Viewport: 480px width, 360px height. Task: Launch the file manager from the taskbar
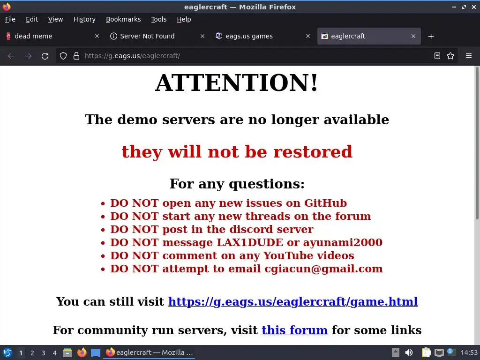67,352
